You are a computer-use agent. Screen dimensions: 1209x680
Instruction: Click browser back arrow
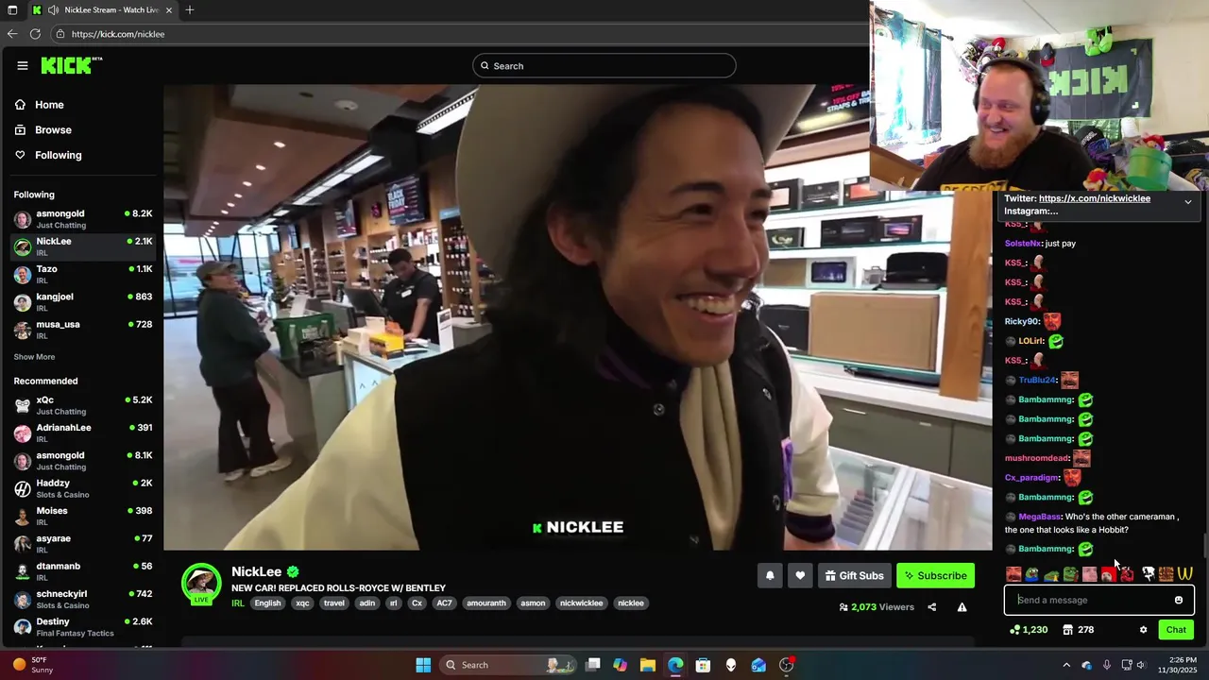pos(12,34)
